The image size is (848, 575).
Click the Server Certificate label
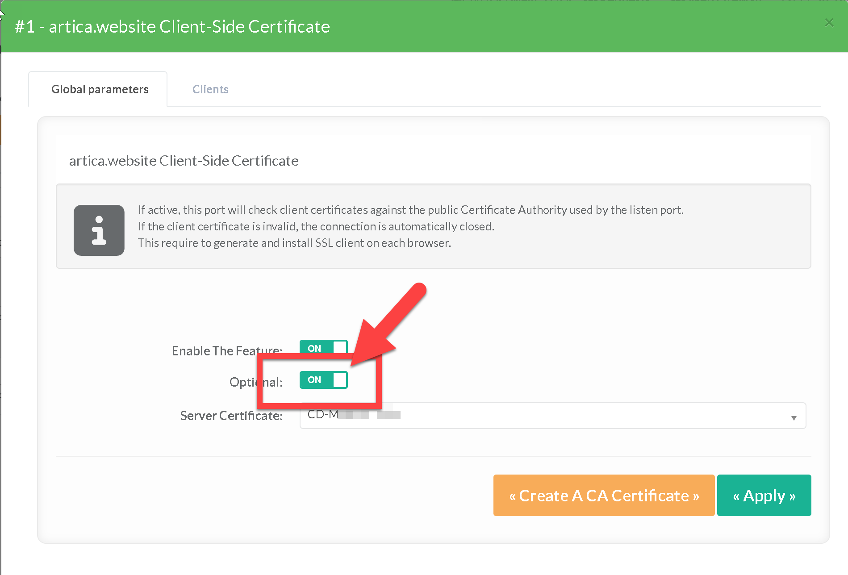[231, 416]
